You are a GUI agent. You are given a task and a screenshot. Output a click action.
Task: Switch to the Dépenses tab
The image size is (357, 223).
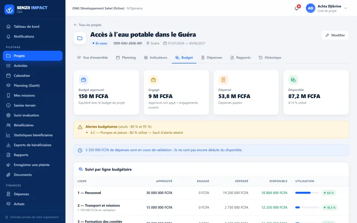(x=212, y=58)
